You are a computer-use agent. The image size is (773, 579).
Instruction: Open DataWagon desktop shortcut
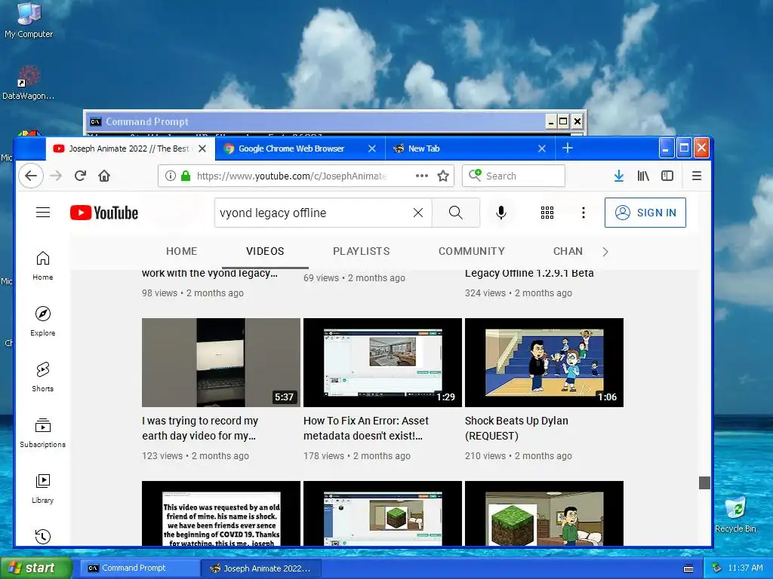[28, 82]
